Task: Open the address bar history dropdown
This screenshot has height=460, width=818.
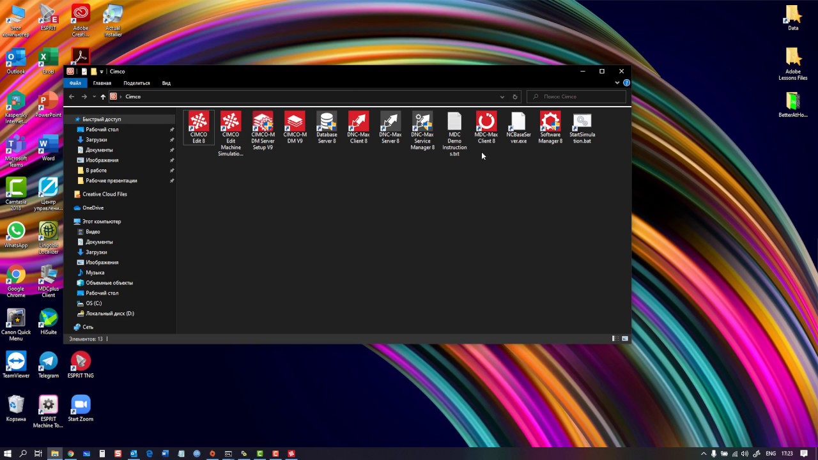Action: pyautogui.click(x=502, y=96)
